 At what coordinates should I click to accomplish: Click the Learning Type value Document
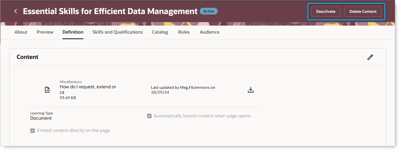coord(41,118)
